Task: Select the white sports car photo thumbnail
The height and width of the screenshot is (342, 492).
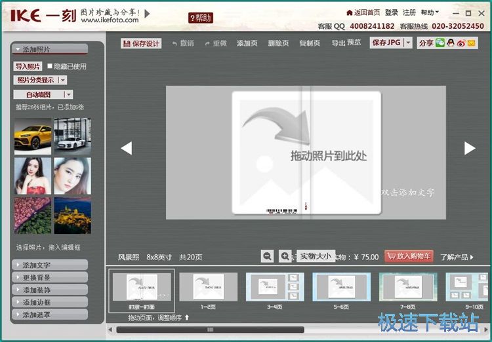Action: [72, 136]
